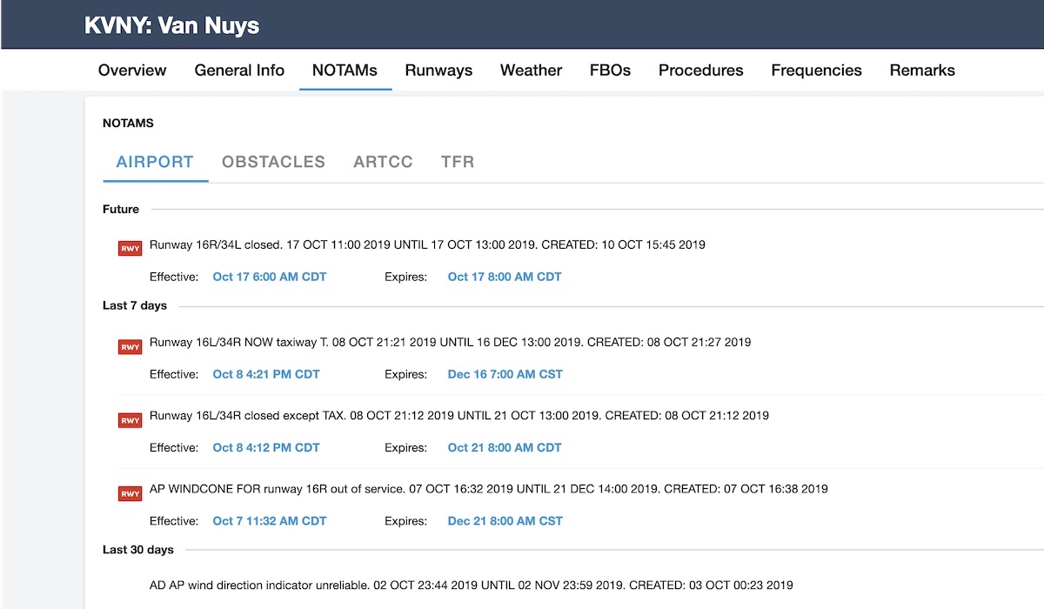
Task: Open the ARTCC notams sub-tab
Action: click(x=383, y=162)
